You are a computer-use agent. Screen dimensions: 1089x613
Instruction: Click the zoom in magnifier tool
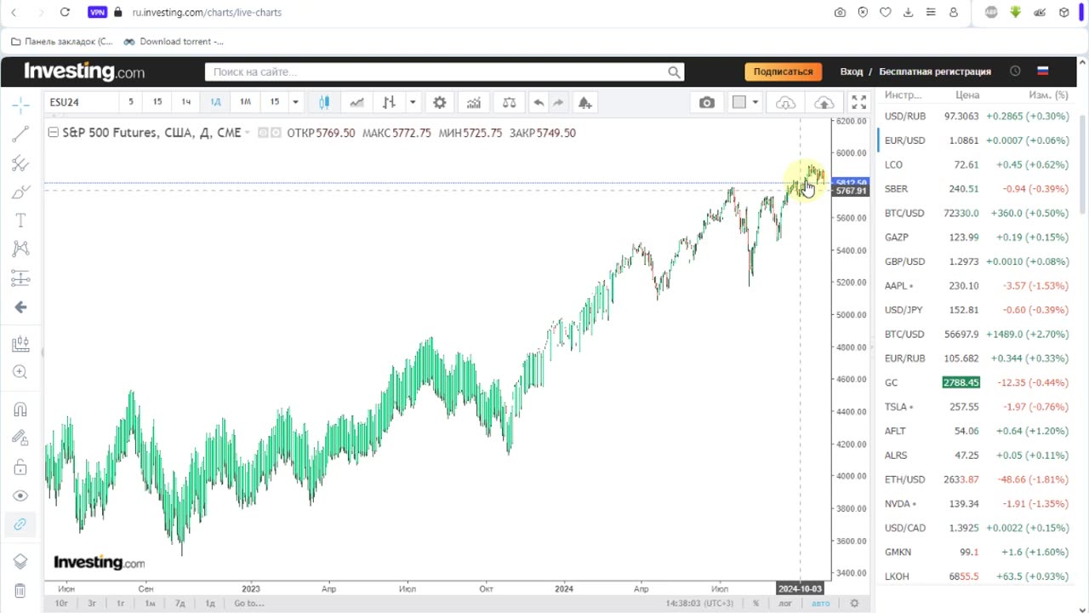click(20, 372)
